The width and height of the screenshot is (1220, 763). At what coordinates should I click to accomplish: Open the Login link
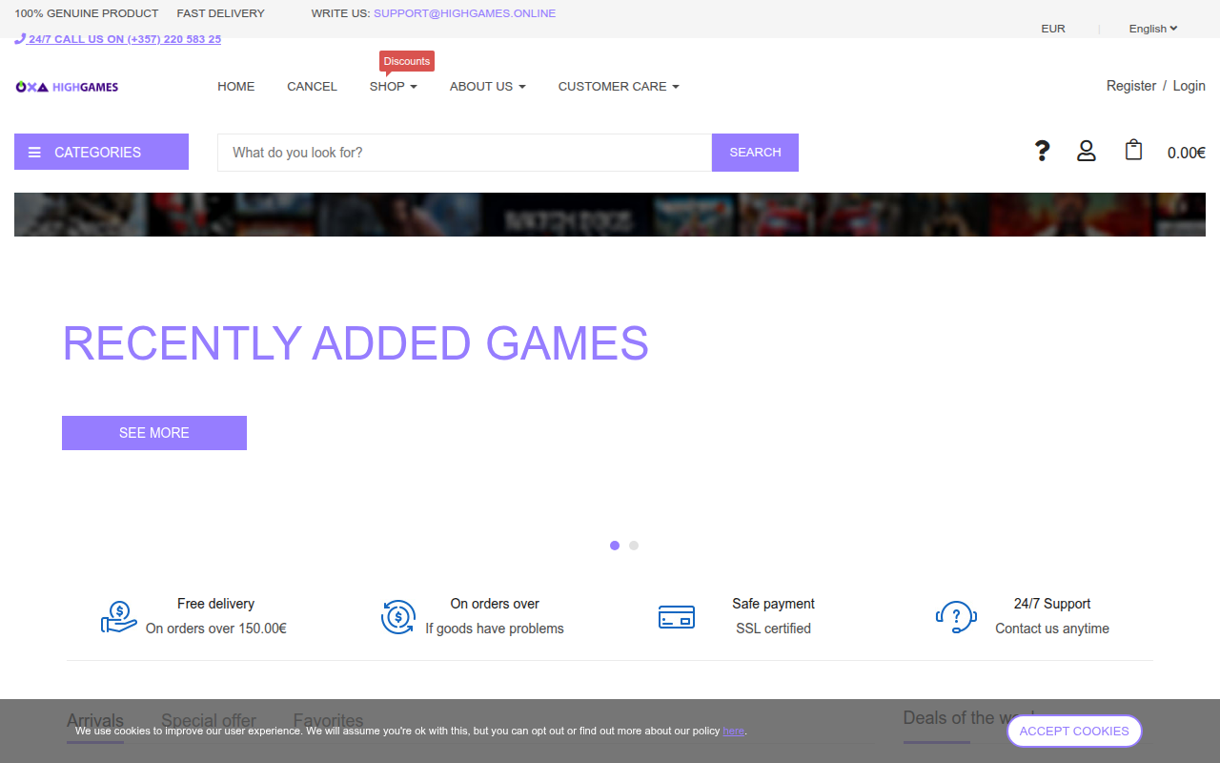pos(1189,86)
